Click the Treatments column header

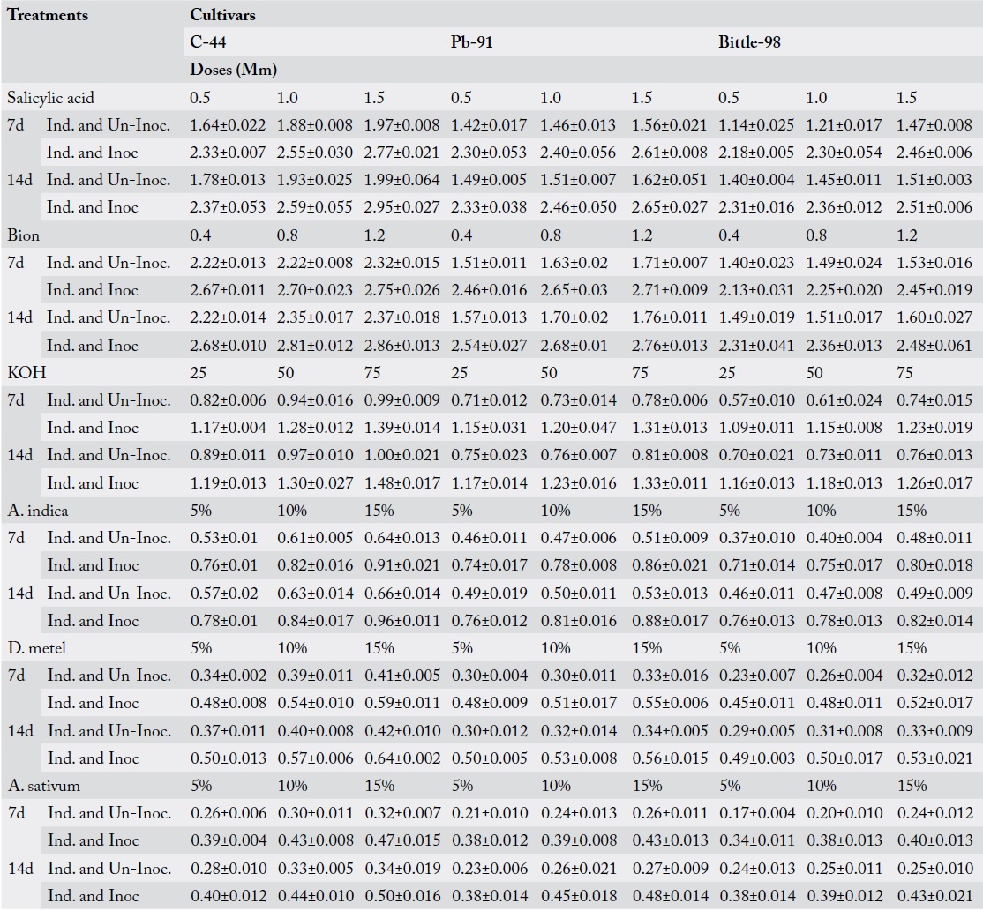48,14
